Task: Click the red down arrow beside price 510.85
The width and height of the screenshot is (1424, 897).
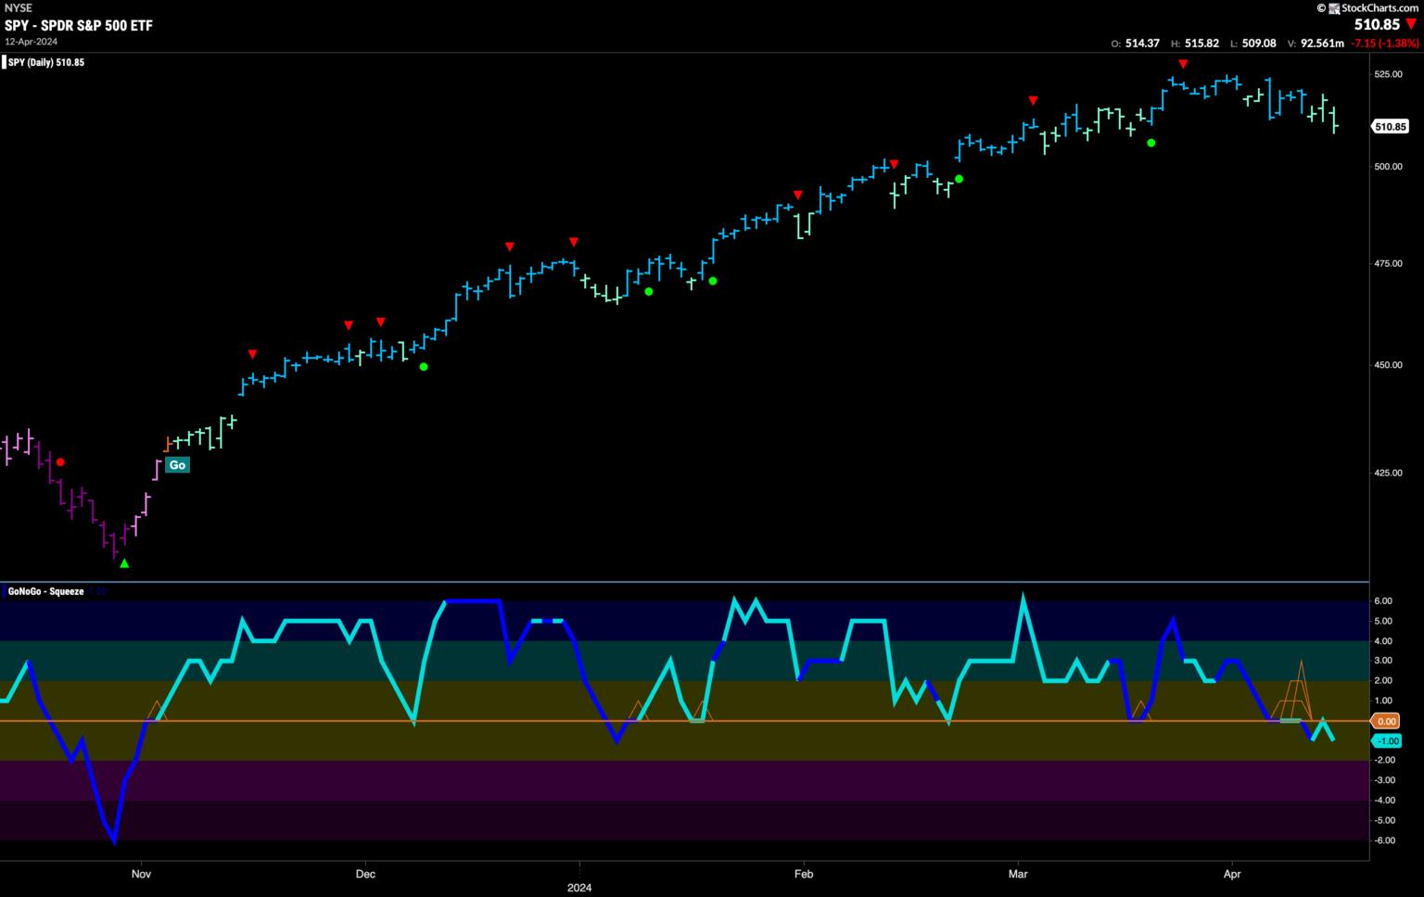Action: coord(1411,25)
